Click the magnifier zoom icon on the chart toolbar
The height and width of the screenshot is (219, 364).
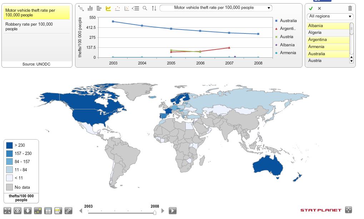(x=144, y=8)
